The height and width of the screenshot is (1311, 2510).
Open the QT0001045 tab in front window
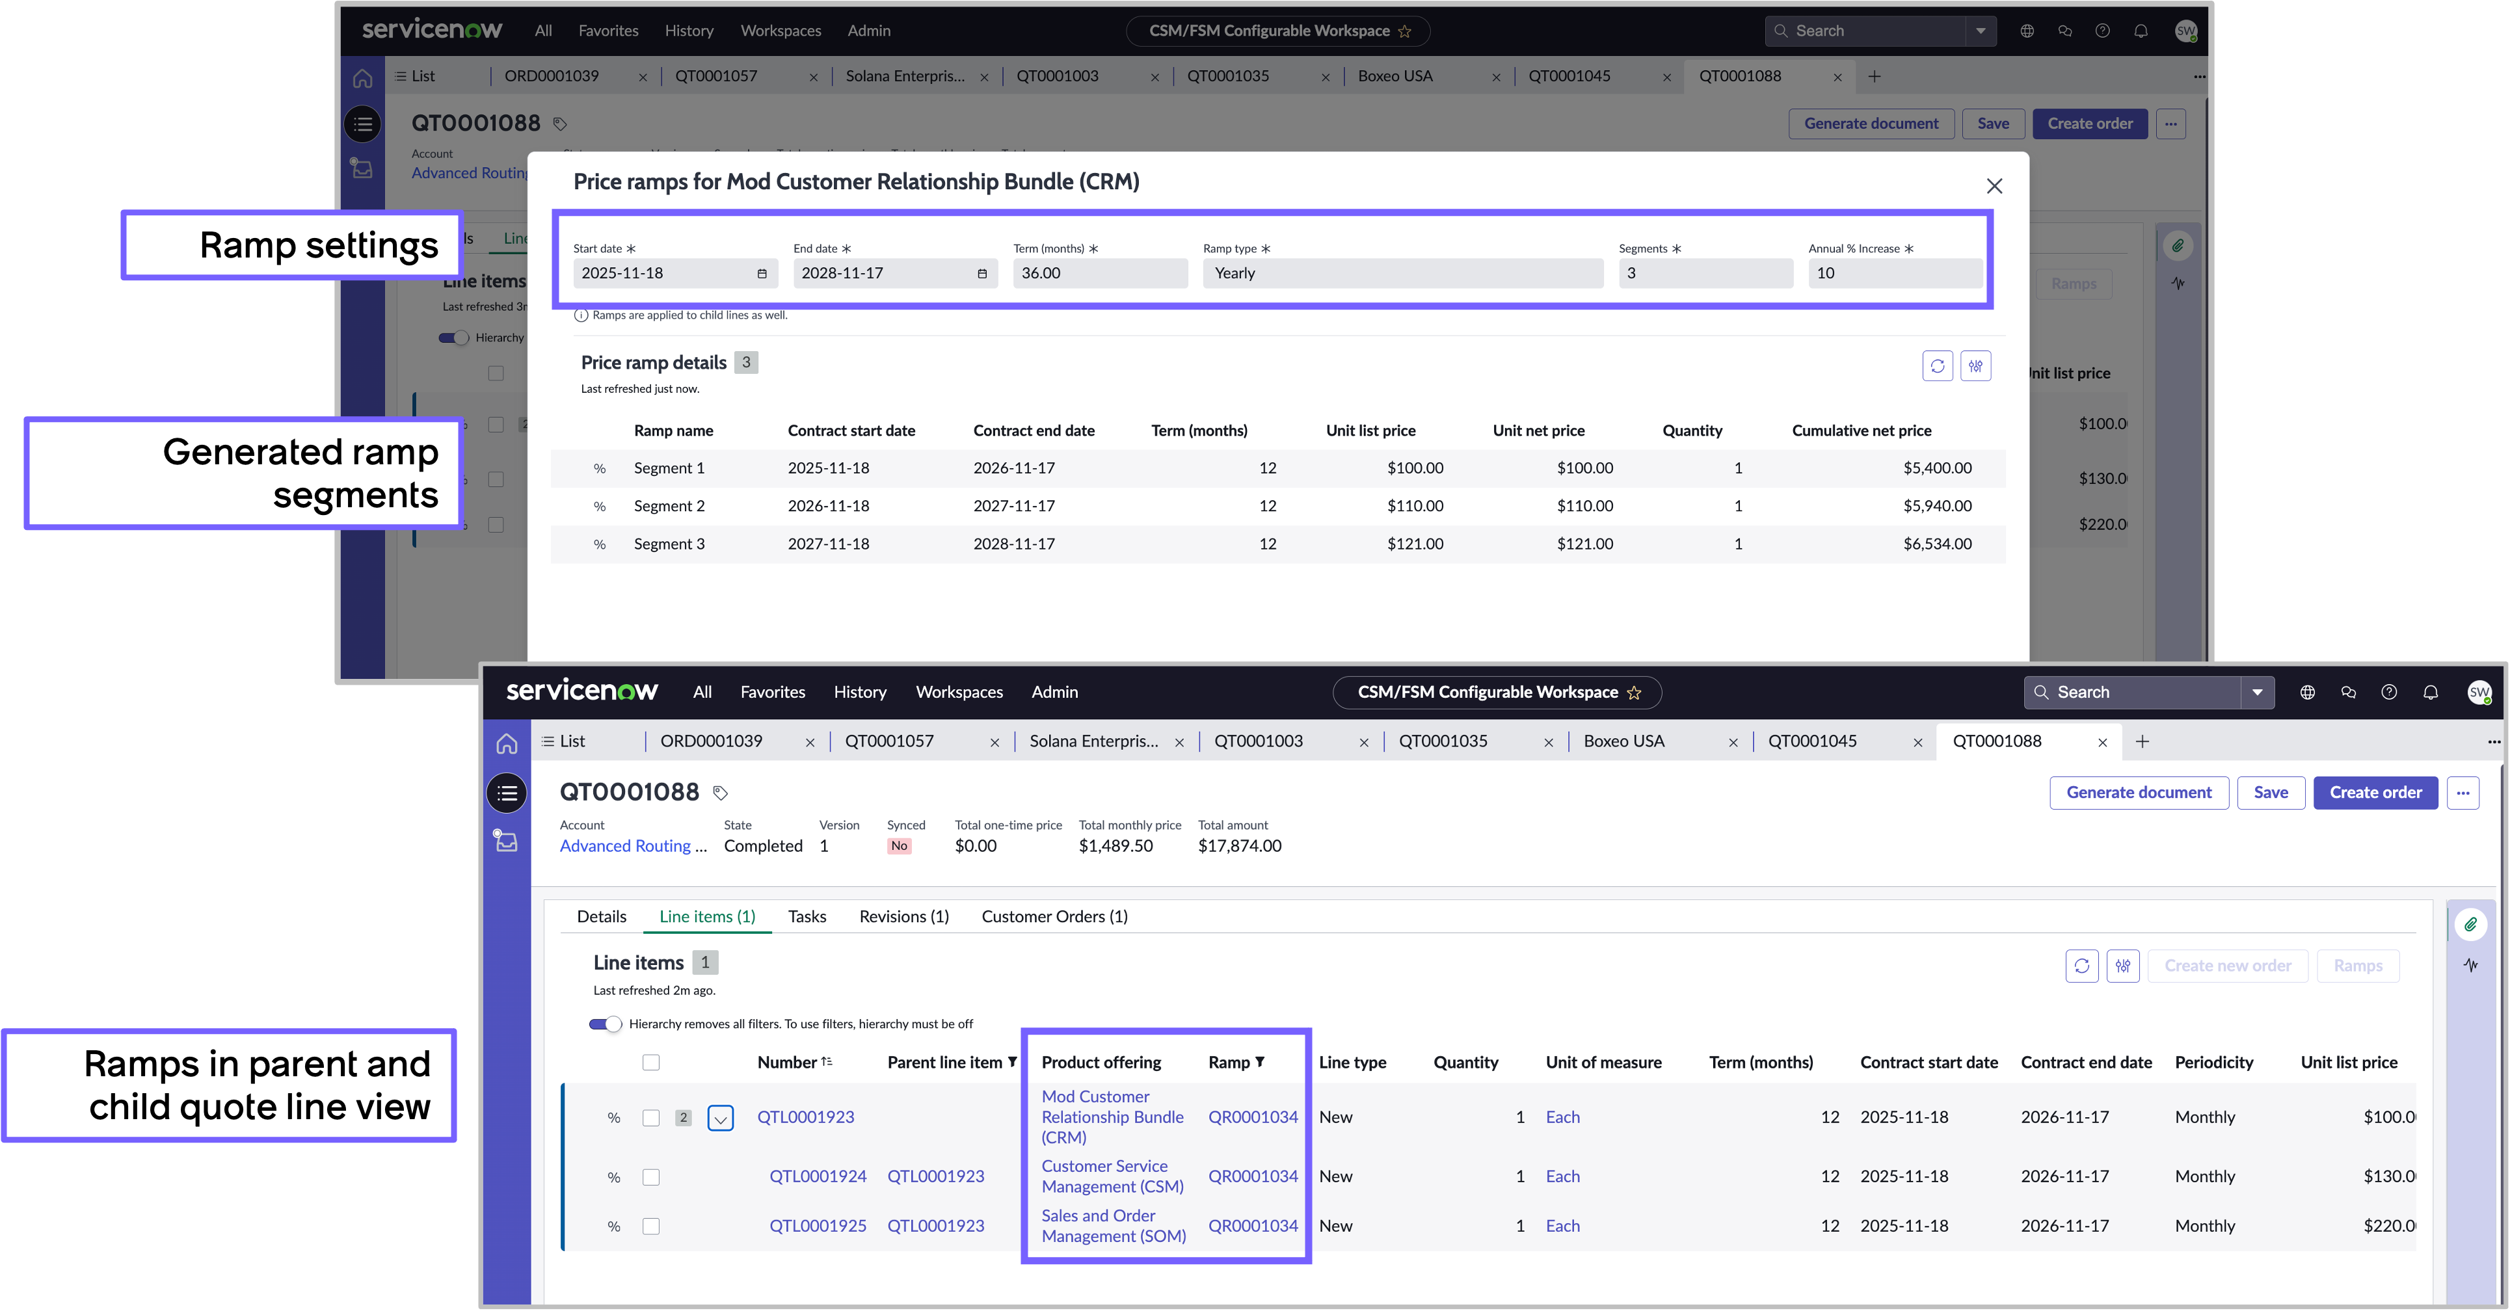[x=1812, y=742]
